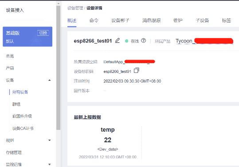The width and height of the screenshot is (239, 167).
Task: Click the sidebar vertical scrollbar thumb
Action: tap(58, 68)
